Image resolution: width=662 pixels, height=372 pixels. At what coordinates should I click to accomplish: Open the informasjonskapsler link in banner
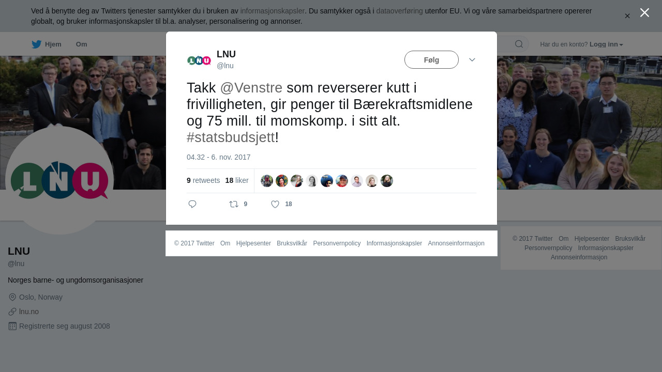coord(273,11)
